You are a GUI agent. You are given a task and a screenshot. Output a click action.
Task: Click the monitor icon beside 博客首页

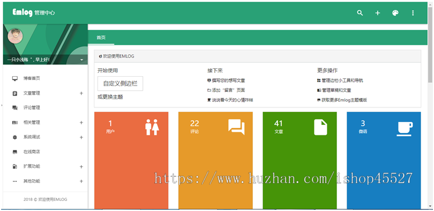(15, 78)
